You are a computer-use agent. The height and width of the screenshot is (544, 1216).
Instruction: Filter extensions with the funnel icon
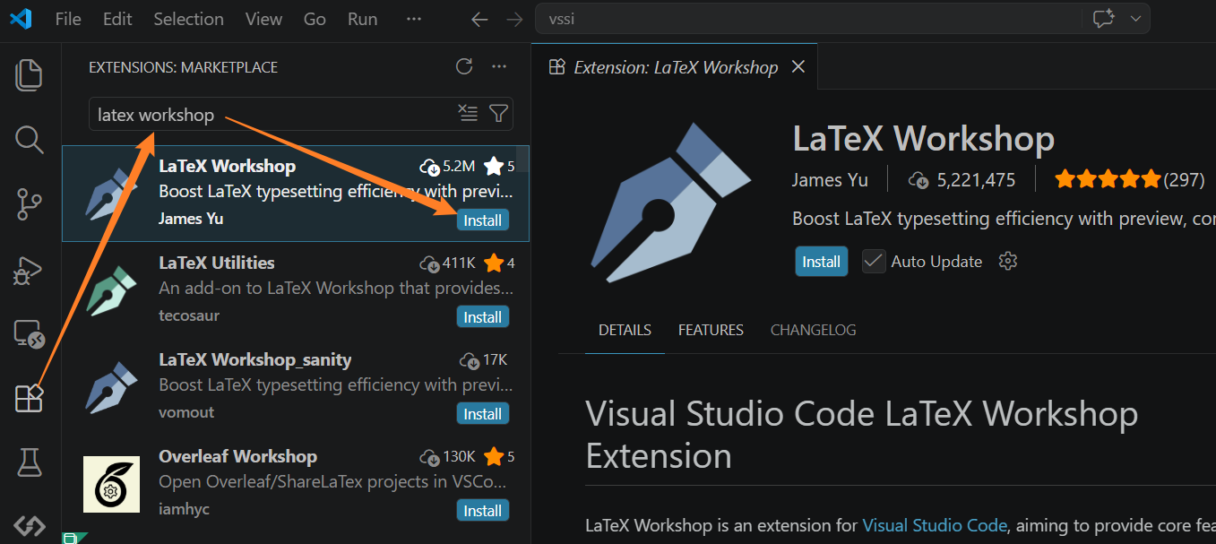tap(499, 113)
